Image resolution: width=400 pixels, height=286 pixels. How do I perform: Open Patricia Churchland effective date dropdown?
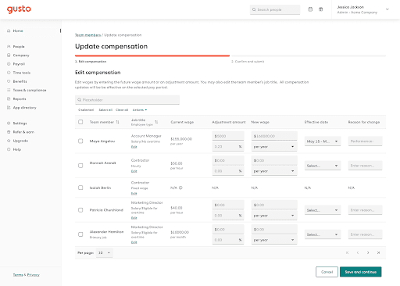(x=323, y=210)
